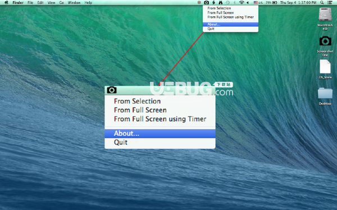Open the Window menu
This screenshot has height=210, width=337.
[x=74, y=3]
